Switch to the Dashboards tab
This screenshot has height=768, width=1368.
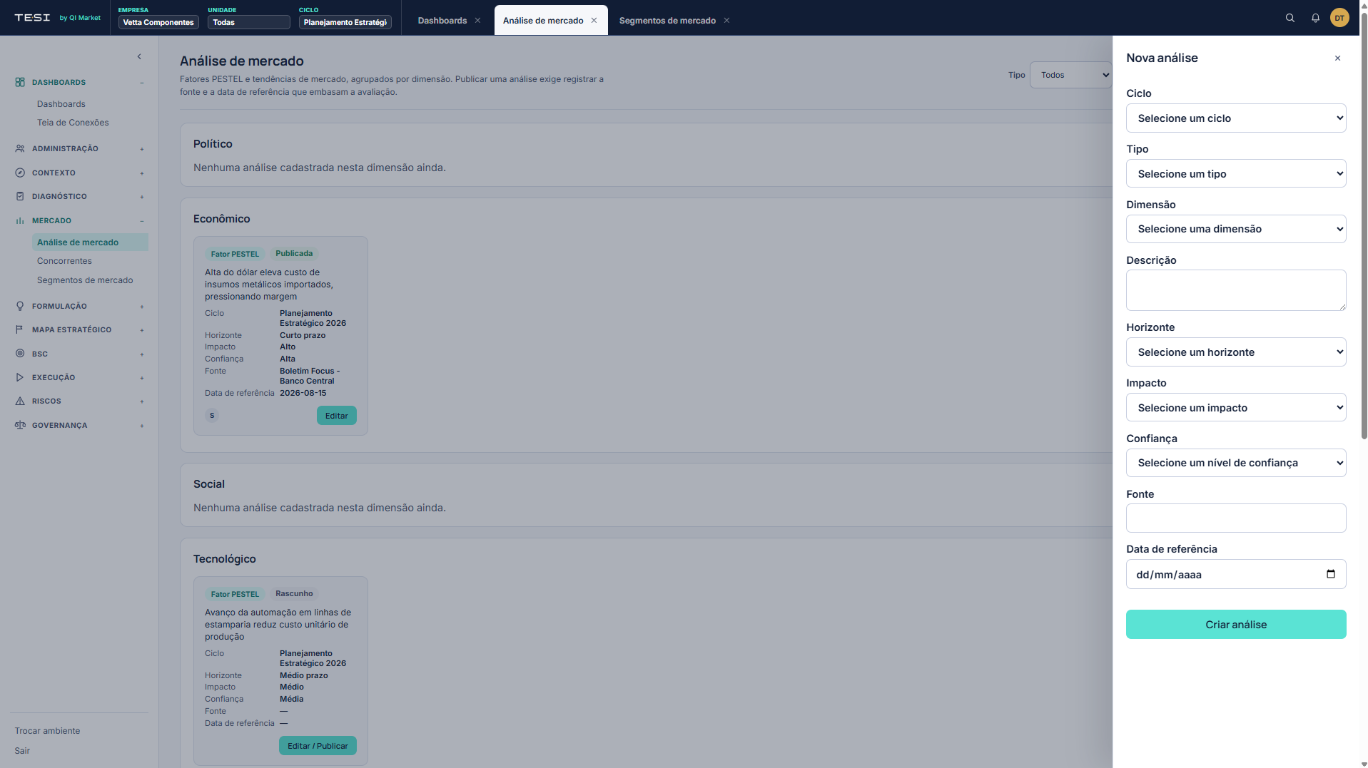pos(442,21)
